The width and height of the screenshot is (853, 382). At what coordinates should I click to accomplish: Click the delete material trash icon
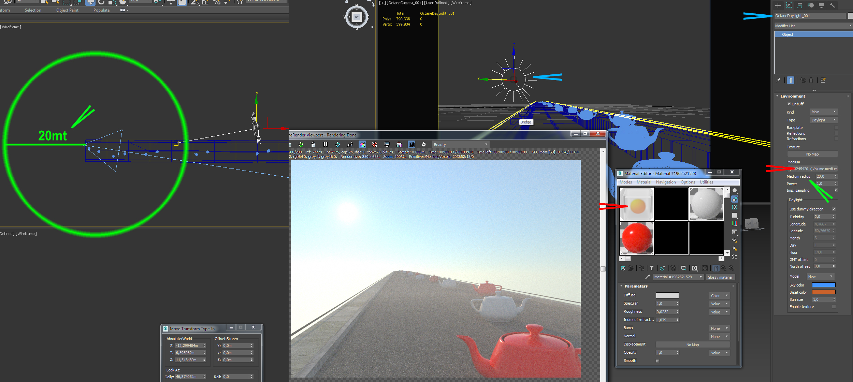[652, 268]
